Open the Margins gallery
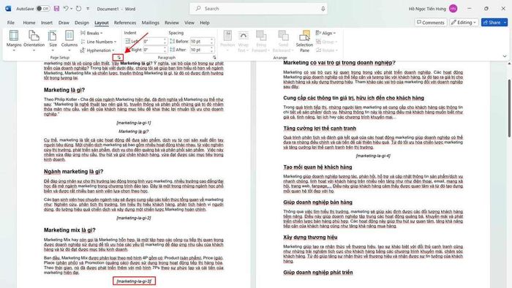 click(14, 40)
